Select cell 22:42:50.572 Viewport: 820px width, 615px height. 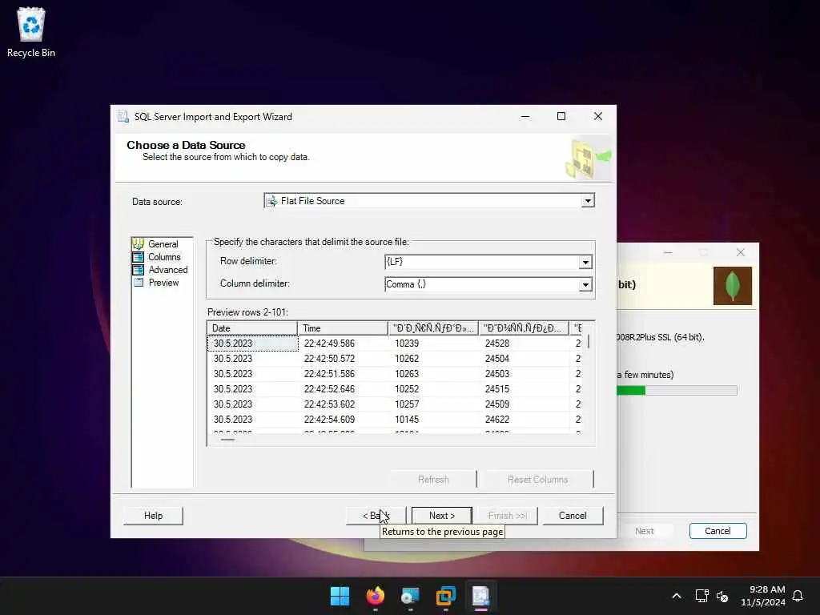coord(343,359)
